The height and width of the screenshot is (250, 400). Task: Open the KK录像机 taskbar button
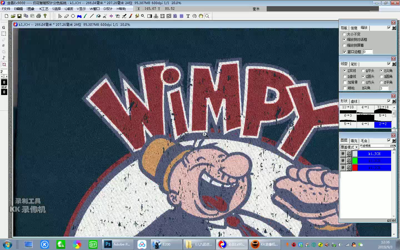pyautogui.click(x=265, y=244)
